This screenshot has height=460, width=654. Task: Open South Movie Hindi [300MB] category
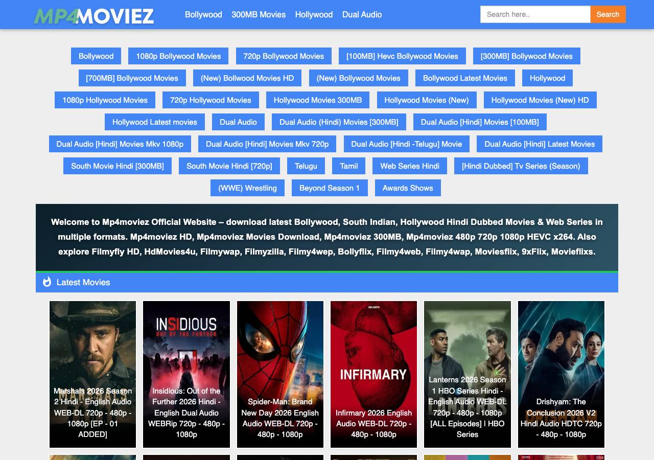click(x=118, y=166)
